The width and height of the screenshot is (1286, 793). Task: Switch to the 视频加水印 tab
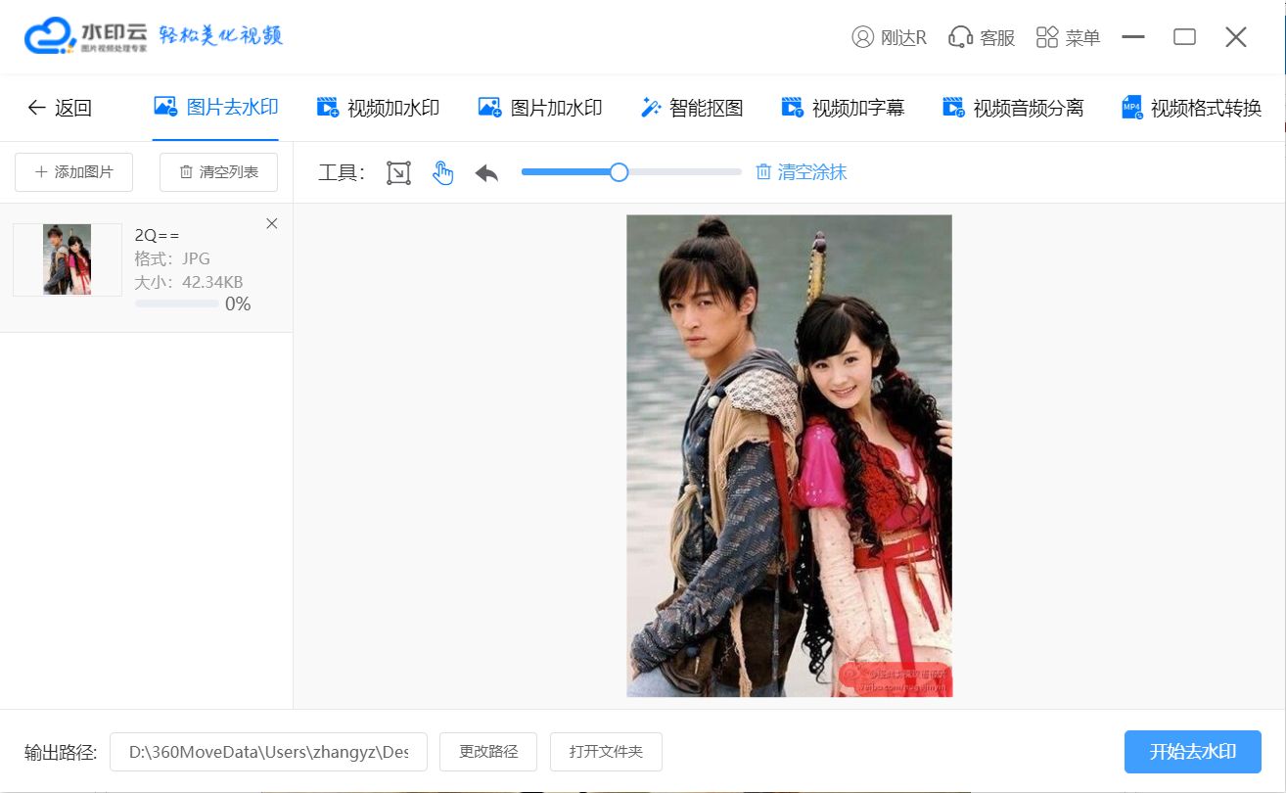tap(378, 108)
